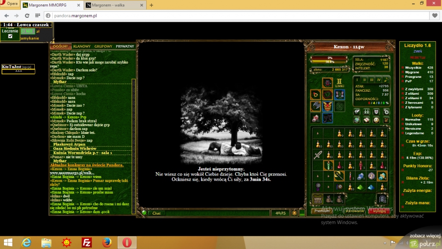Toggle the green chat orb icon
The image size is (442, 249).
pyautogui.click(x=144, y=213)
